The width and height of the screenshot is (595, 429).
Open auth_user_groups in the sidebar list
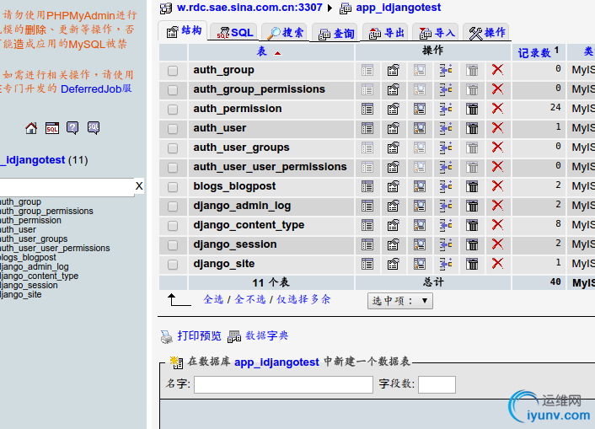pyautogui.click(x=34, y=239)
